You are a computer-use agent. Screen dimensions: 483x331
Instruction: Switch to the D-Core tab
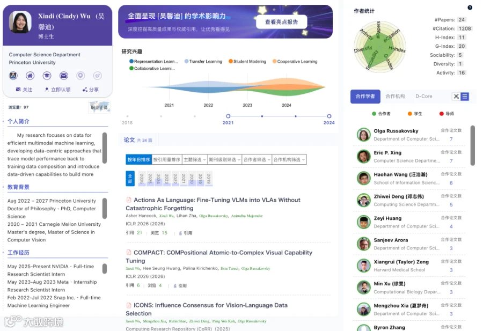pyautogui.click(x=424, y=97)
